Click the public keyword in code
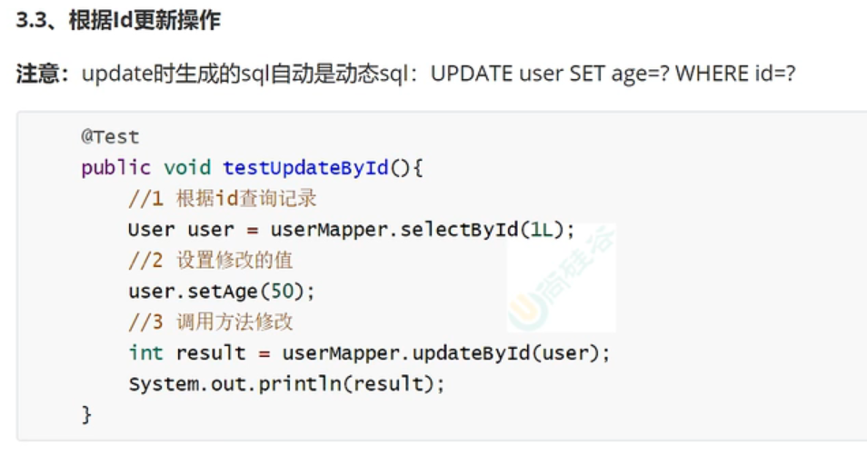Screen dimensions: 867x455 [115, 168]
